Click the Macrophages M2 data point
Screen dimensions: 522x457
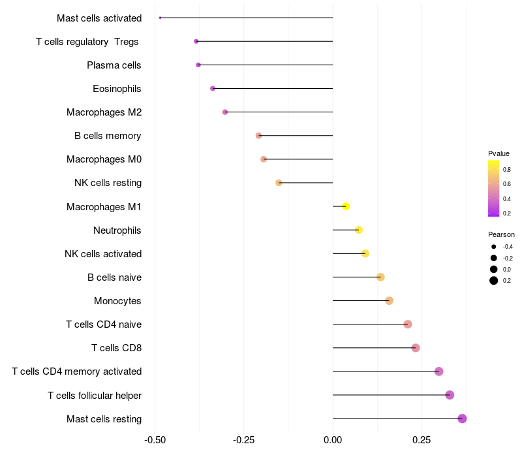click(225, 112)
